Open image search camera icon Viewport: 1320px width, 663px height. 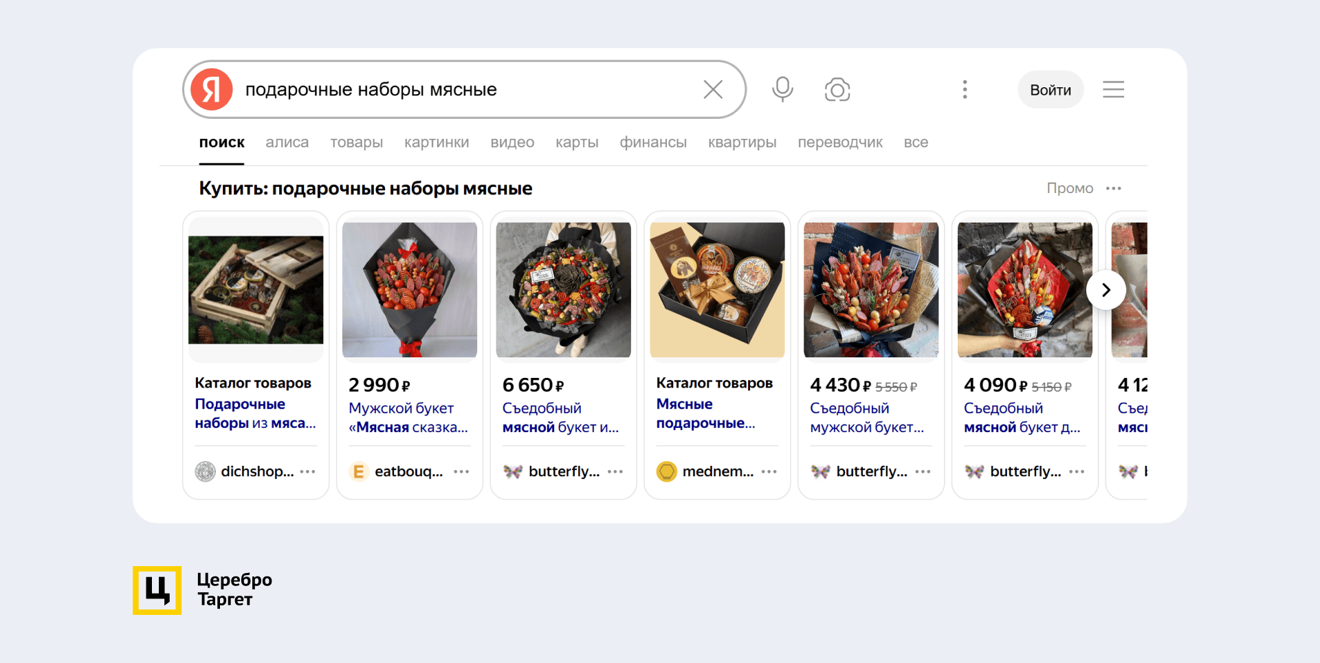(837, 89)
